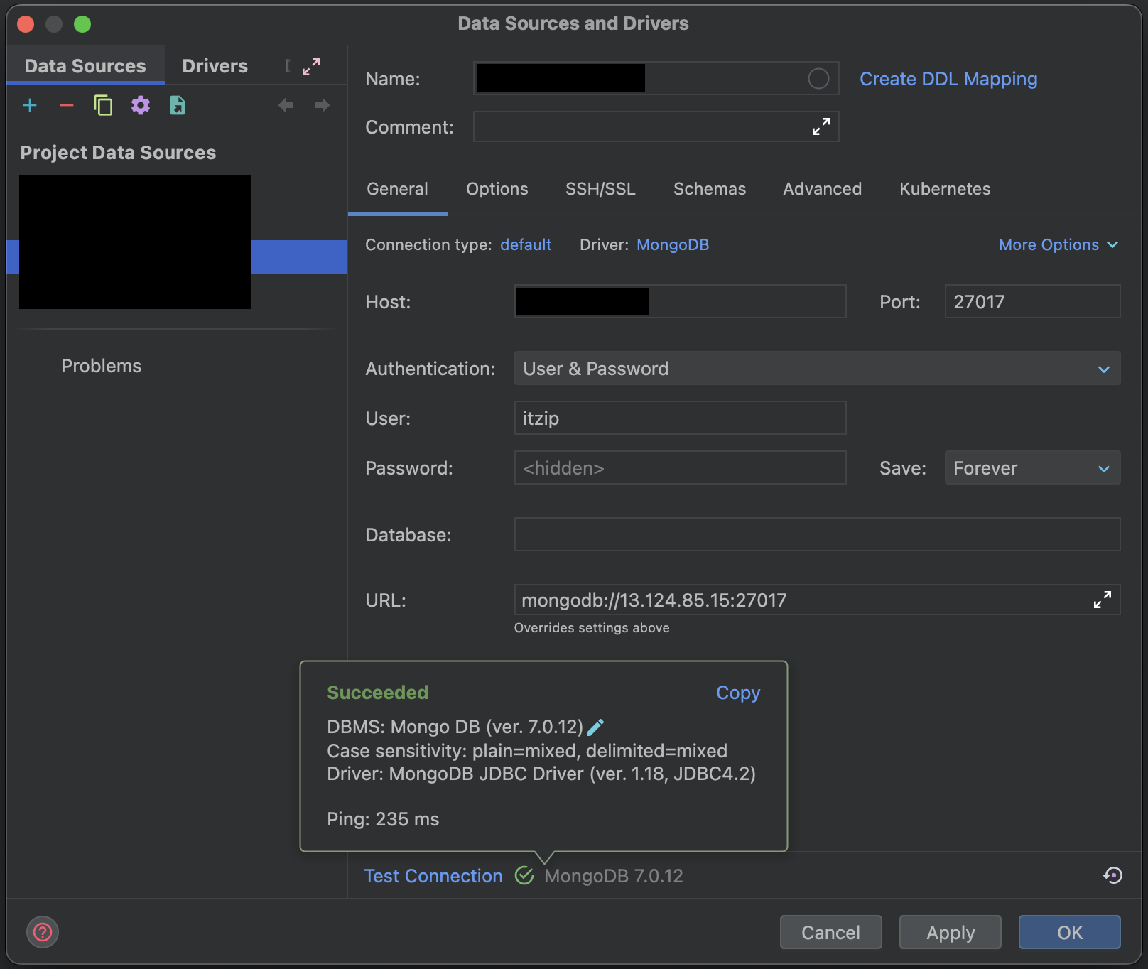Click the MongoDB driver link

click(673, 245)
